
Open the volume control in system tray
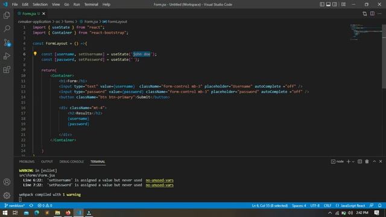[x=350, y=213]
